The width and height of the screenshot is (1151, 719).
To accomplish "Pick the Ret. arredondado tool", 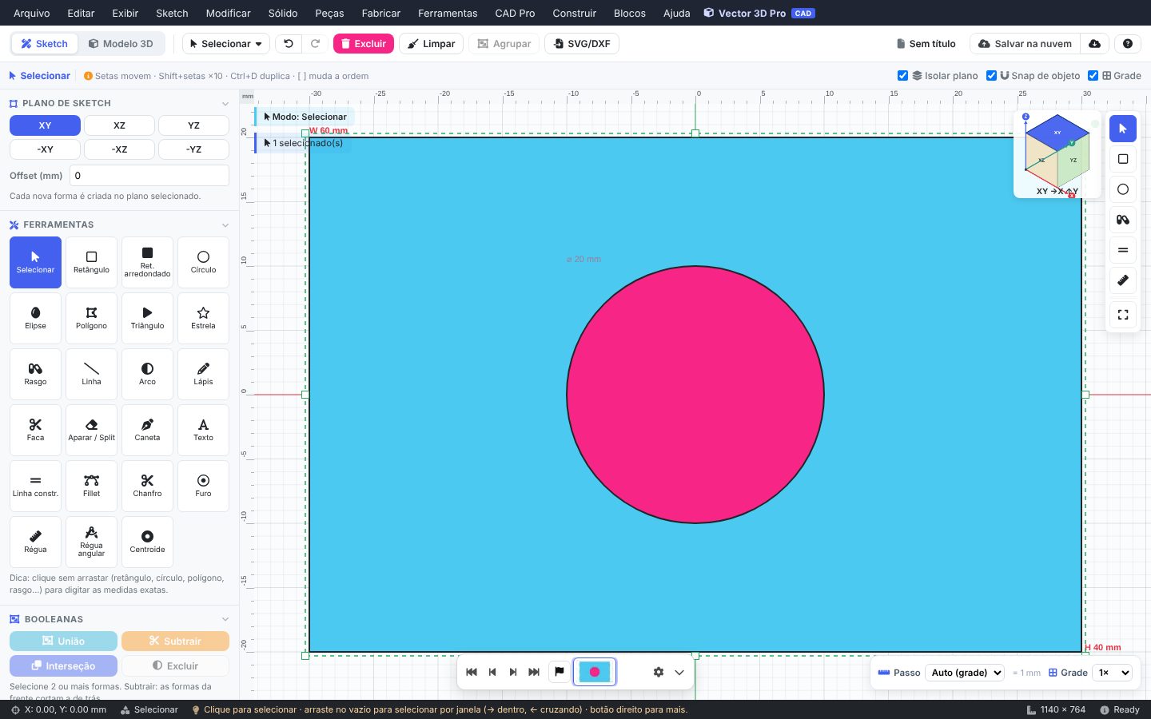I will [x=147, y=262].
